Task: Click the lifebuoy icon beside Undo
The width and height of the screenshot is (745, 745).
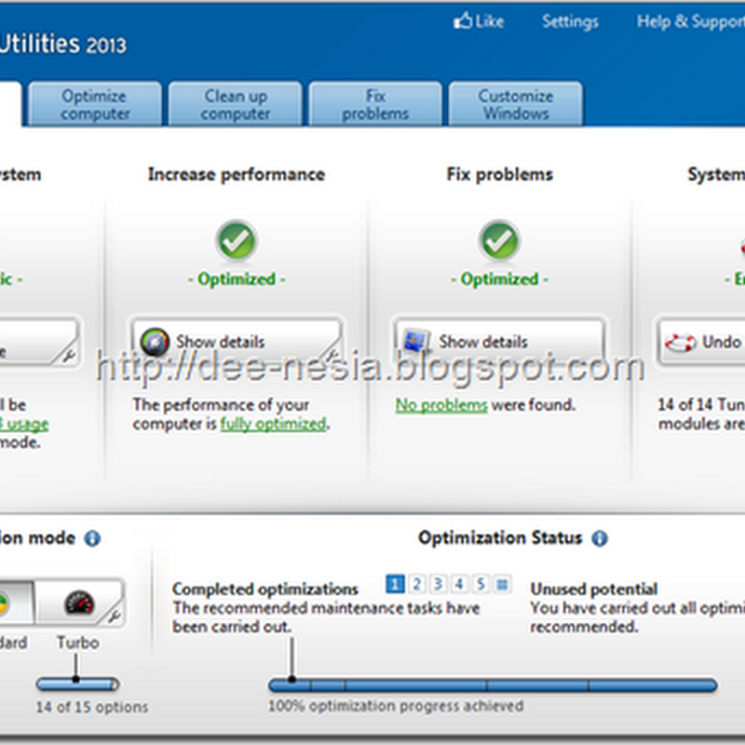Action: (680, 342)
